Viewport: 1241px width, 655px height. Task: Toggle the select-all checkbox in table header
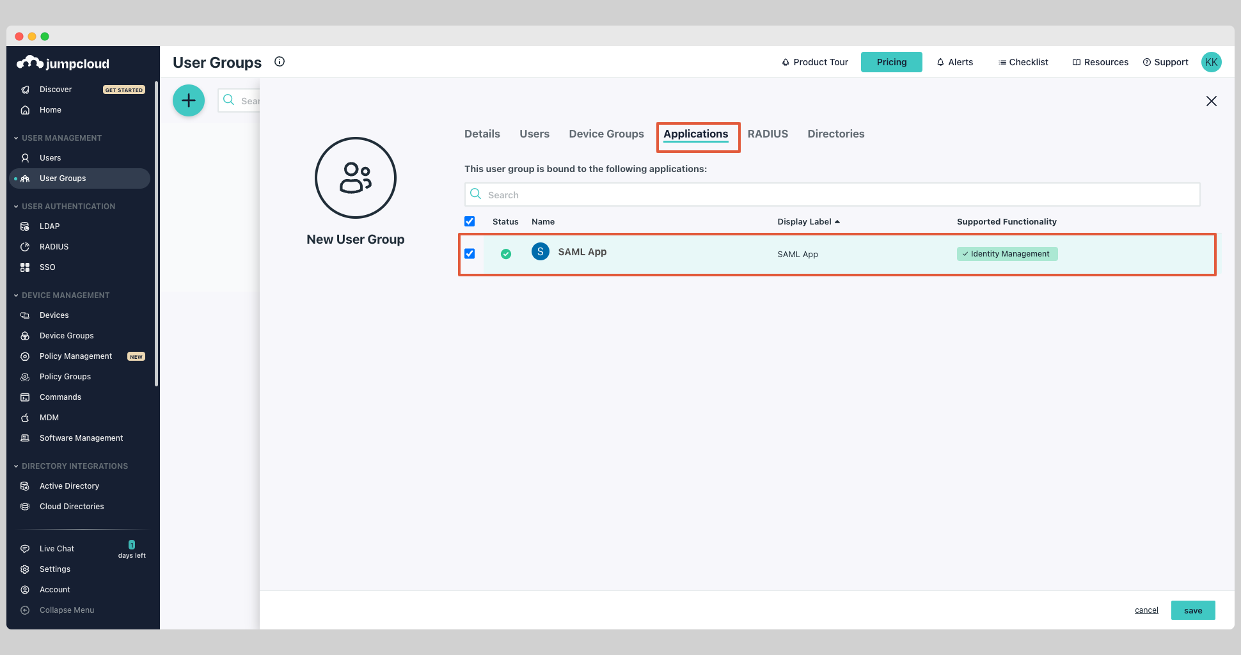tap(469, 221)
